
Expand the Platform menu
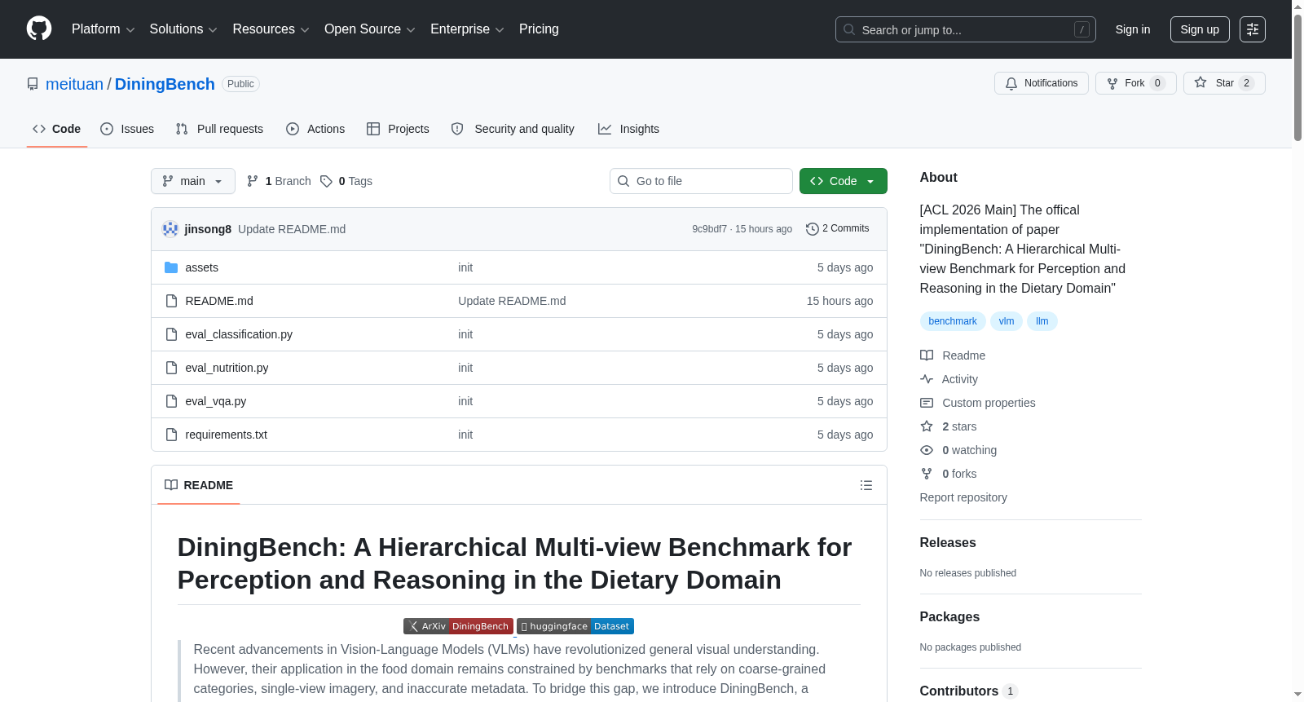tap(104, 29)
